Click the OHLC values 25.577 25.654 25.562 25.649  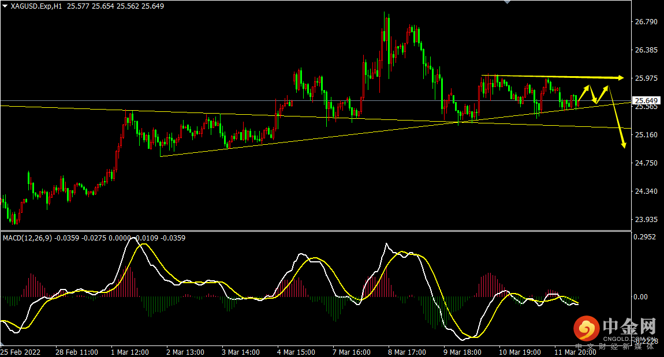tap(115, 6)
